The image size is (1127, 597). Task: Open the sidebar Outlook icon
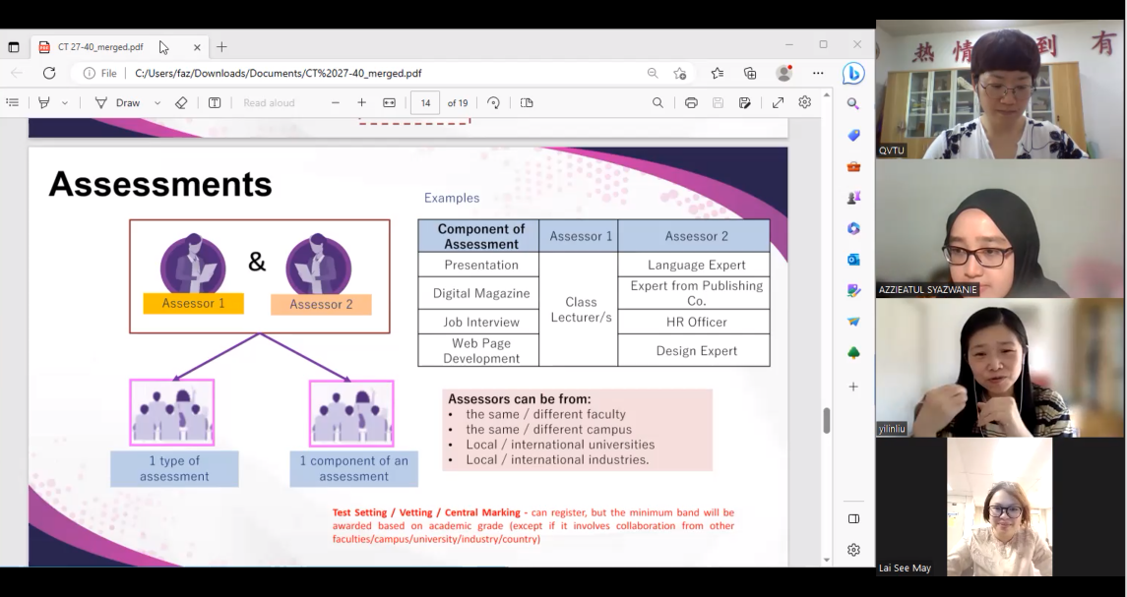point(853,260)
